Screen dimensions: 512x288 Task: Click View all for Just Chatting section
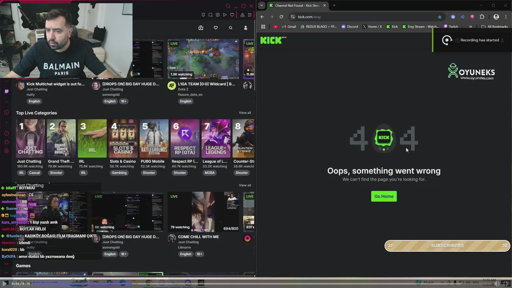coord(245,185)
